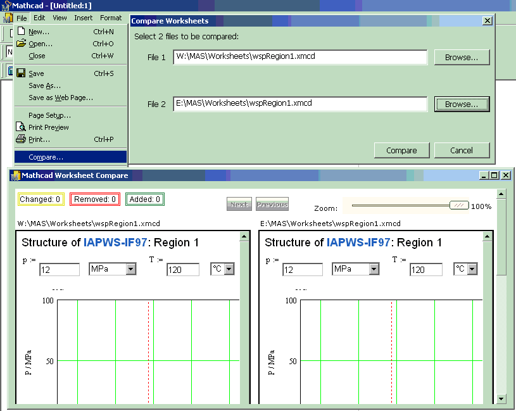Close the Mathcad Worksheet Compare window
516x411 pixels.
pos(506,175)
